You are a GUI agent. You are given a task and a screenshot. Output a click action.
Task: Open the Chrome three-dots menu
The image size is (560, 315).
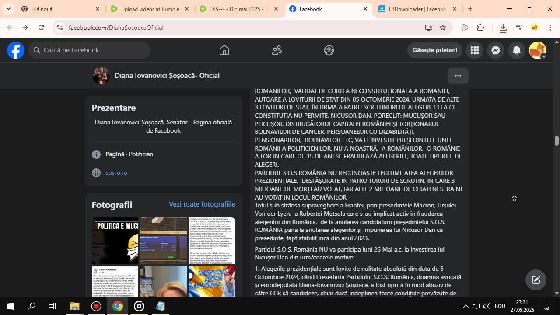(550, 28)
